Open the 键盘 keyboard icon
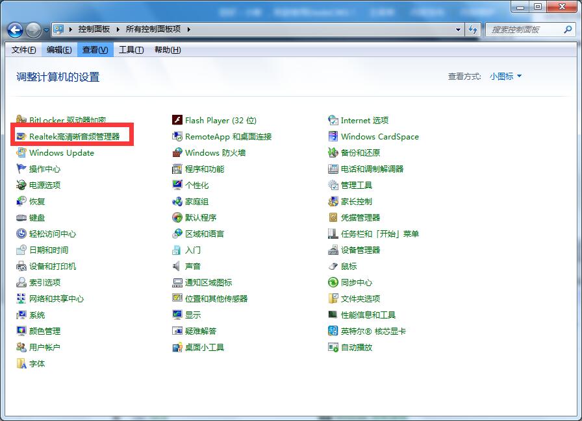582x421 pixels. point(21,217)
